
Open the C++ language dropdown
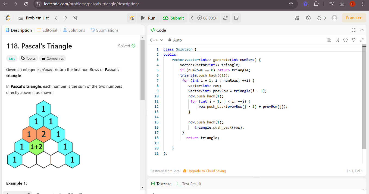(157, 40)
